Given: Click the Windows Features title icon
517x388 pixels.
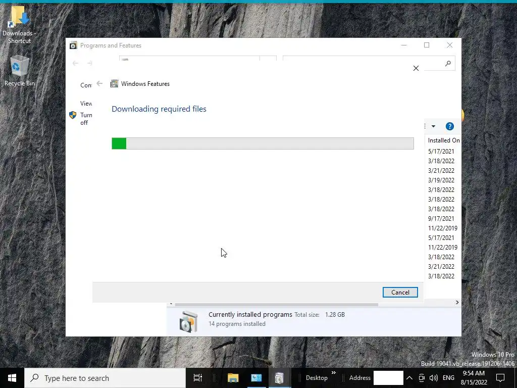Looking at the screenshot, I should 114,83.
